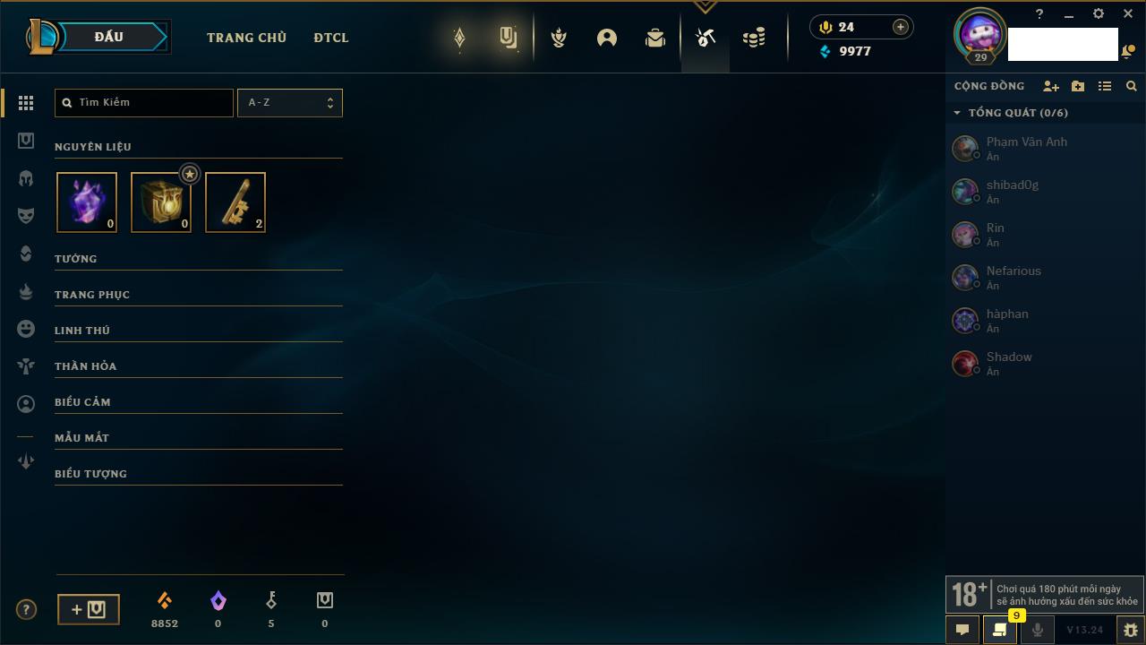Image resolution: width=1146 pixels, height=645 pixels.
Task: Select the champions helmet filter in sidebar
Action: pyautogui.click(x=26, y=178)
